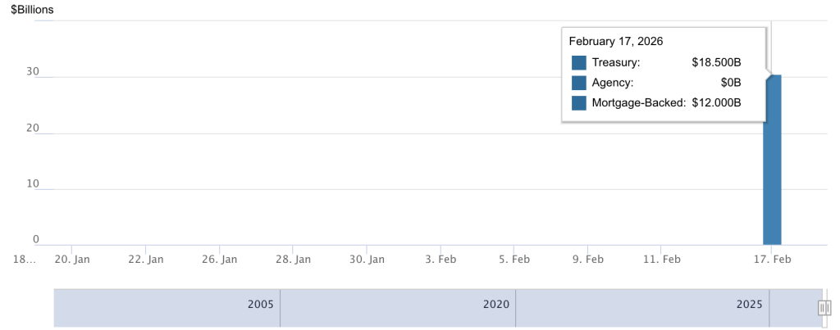Click the 30 value on y-axis
Image resolution: width=840 pixels, height=330 pixels.
coord(32,71)
